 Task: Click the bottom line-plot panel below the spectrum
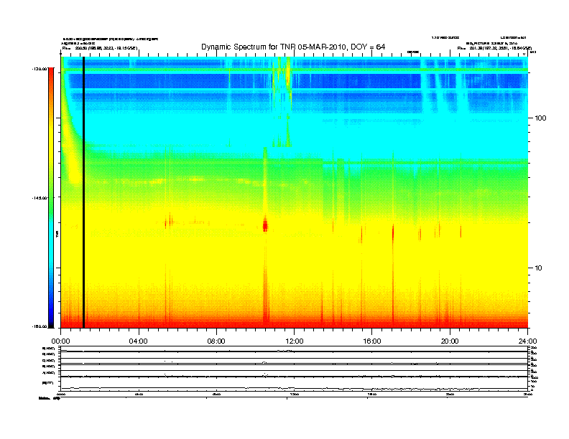point(295,369)
